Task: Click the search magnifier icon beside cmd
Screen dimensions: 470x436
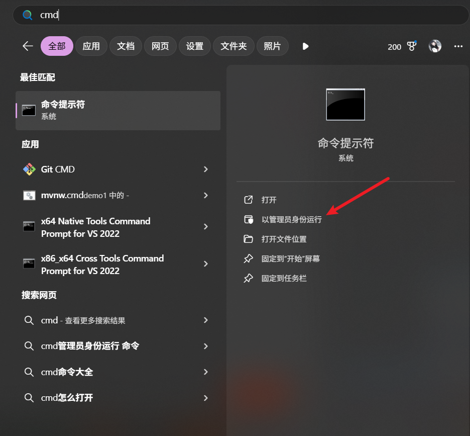Action: coord(28,15)
